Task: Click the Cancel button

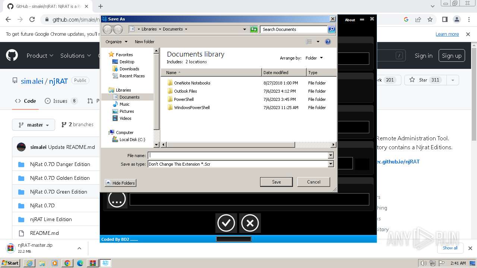Action: [x=313, y=182]
